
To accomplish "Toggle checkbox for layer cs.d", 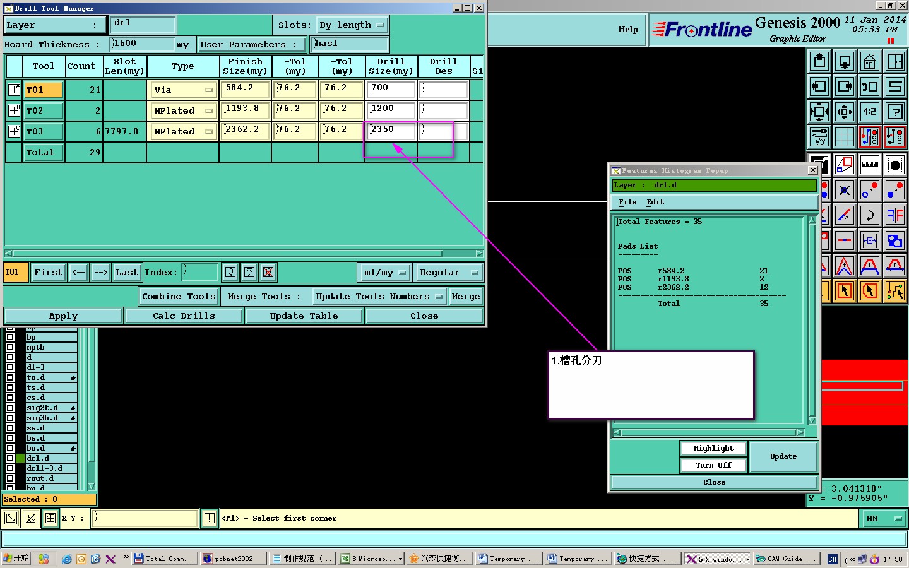I will click(x=10, y=398).
